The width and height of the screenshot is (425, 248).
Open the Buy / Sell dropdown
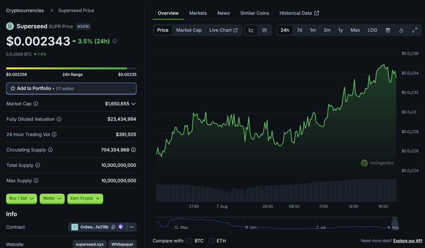click(x=22, y=198)
